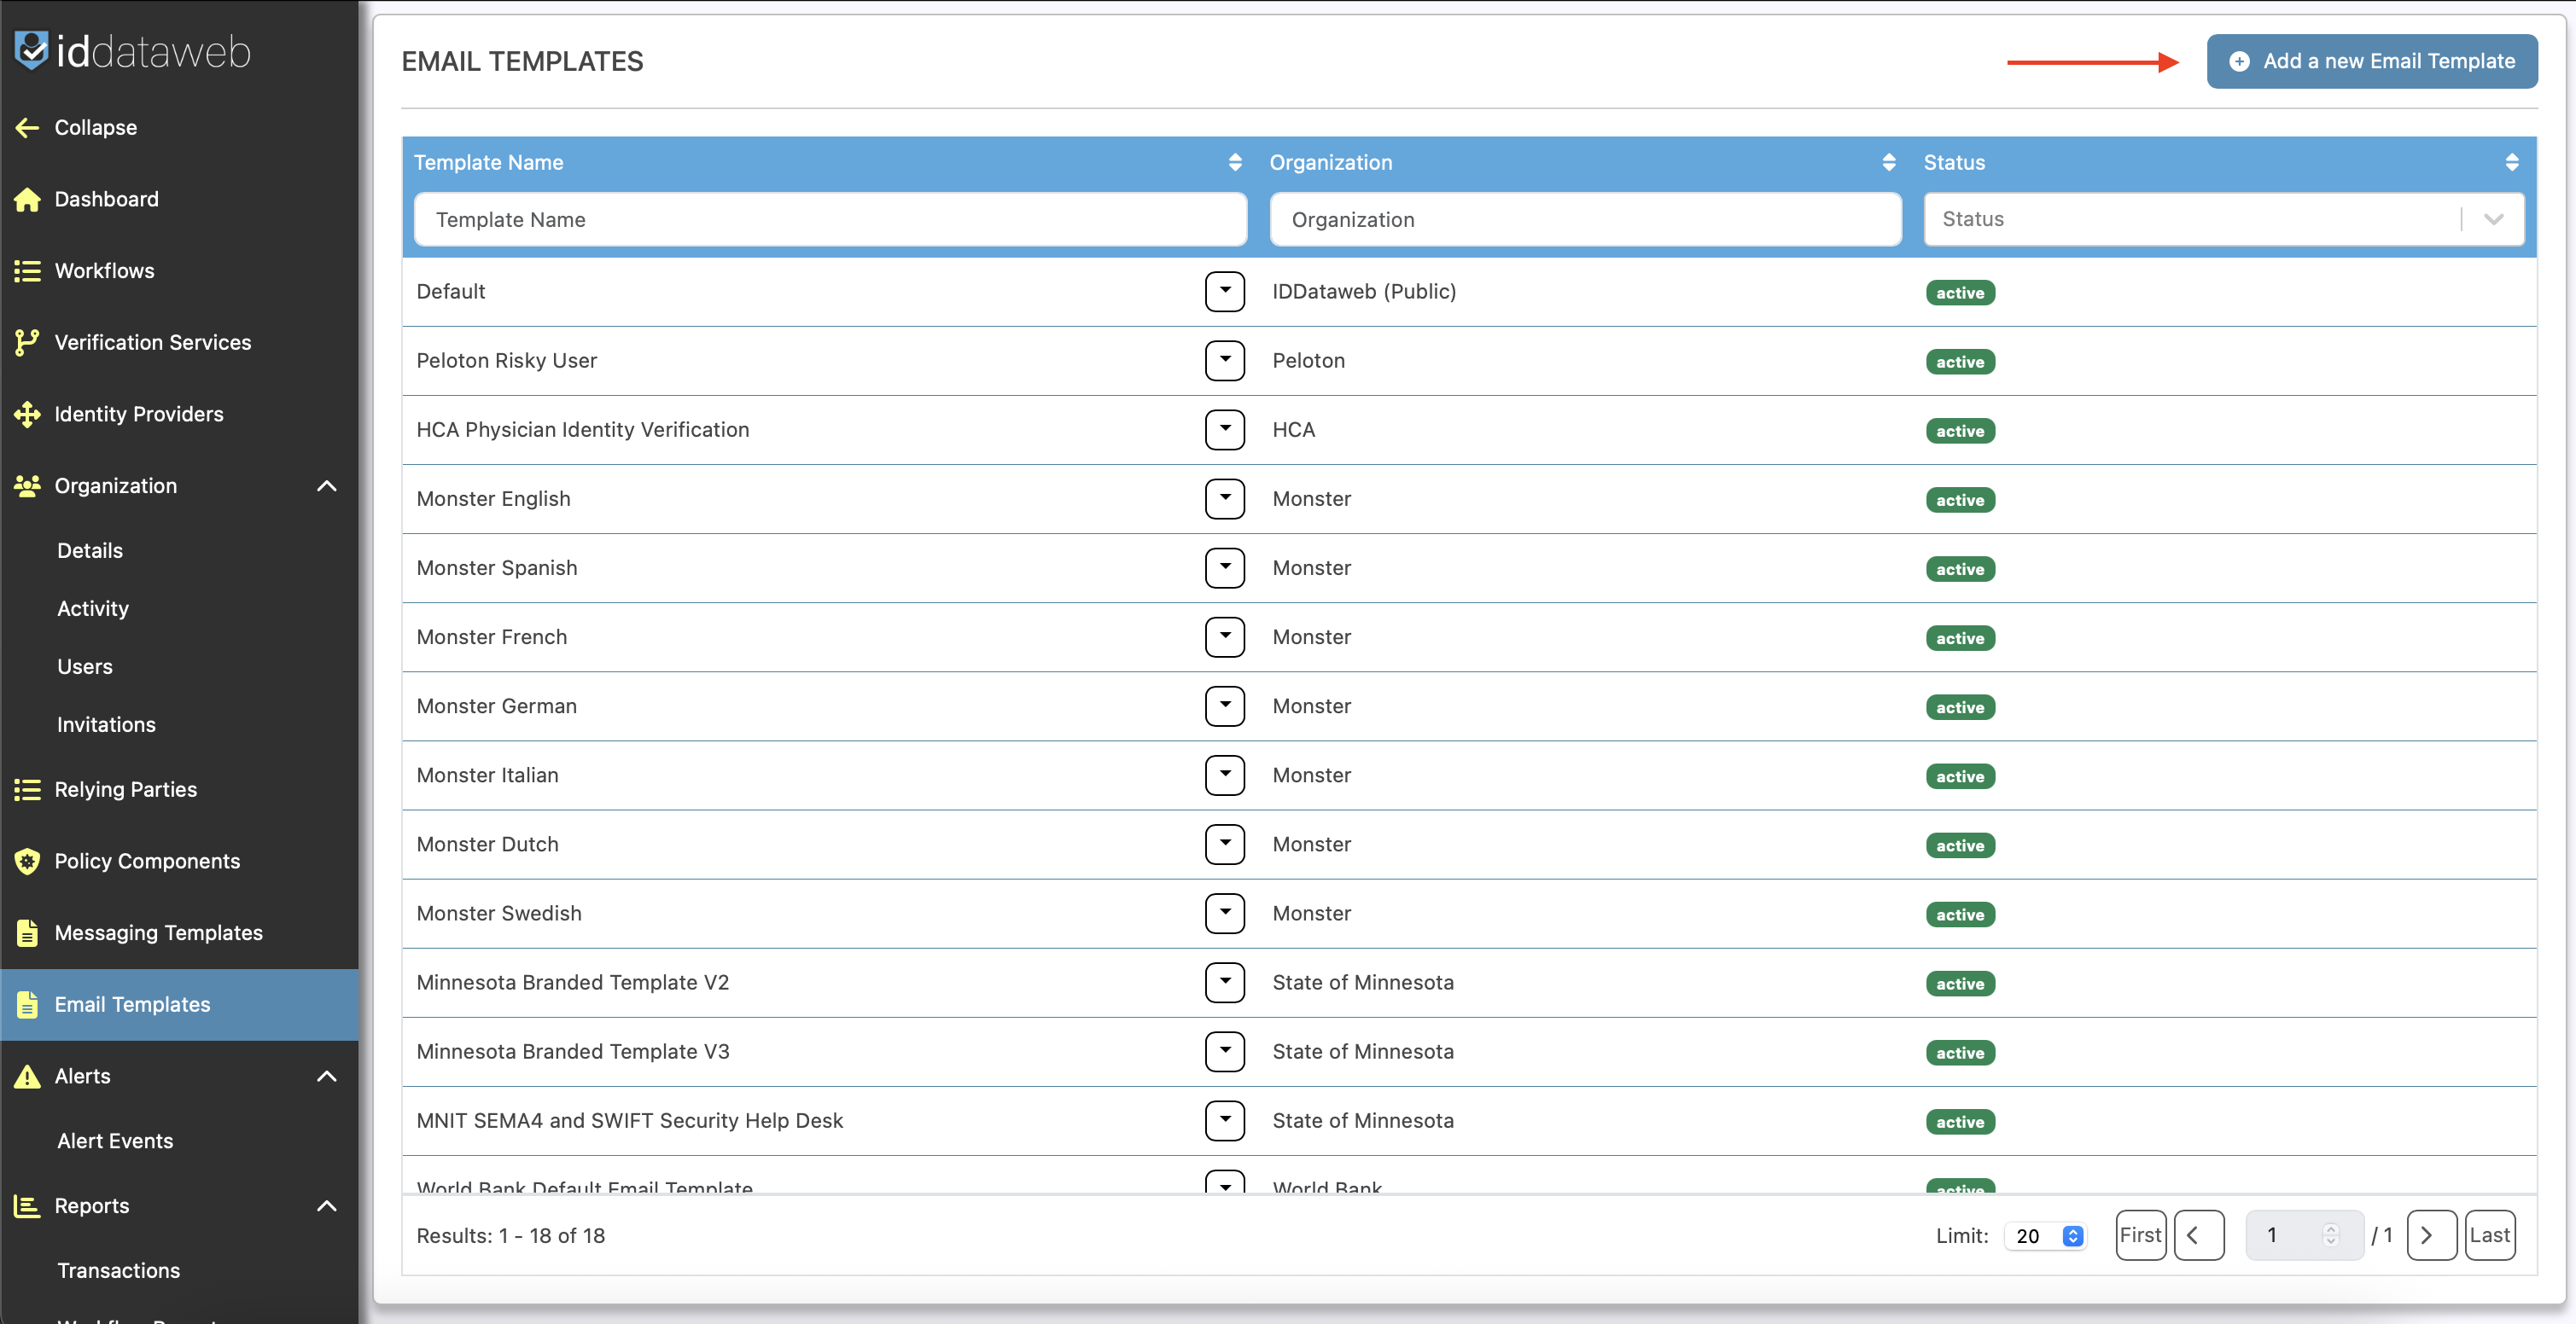This screenshot has height=1324, width=2576.
Task: Change the results Limit selector
Action: 2046,1235
